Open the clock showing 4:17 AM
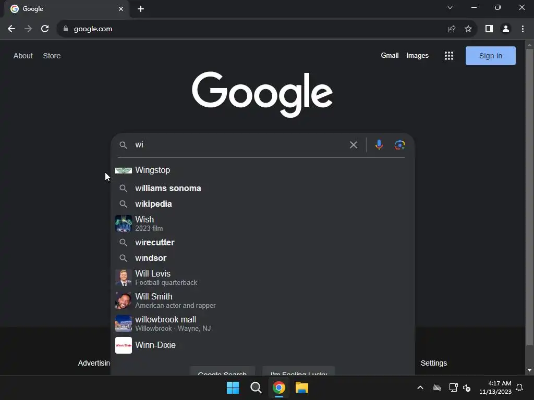 pyautogui.click(x=495, y=387)
